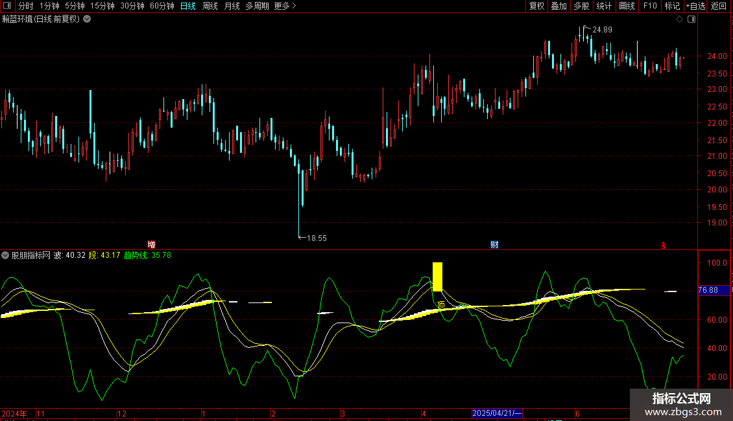Select the 30分钟 period

tap(132, 6)
